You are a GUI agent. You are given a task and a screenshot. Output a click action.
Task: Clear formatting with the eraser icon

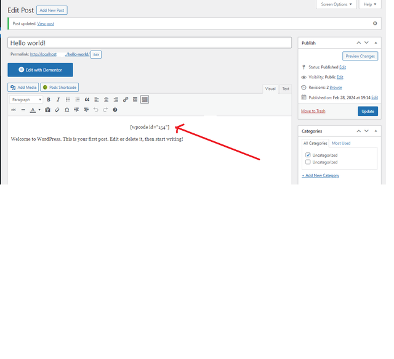coord(57,110)
